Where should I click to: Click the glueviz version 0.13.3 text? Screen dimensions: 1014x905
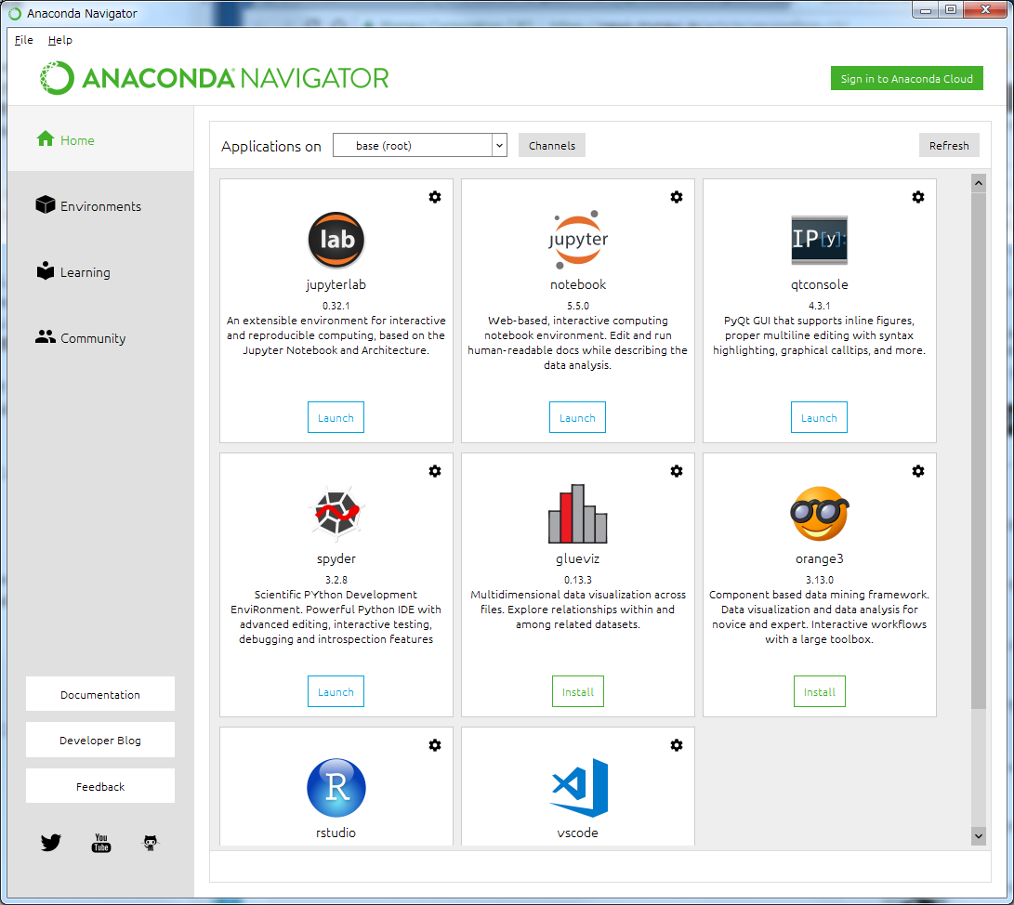coord(577,579)
